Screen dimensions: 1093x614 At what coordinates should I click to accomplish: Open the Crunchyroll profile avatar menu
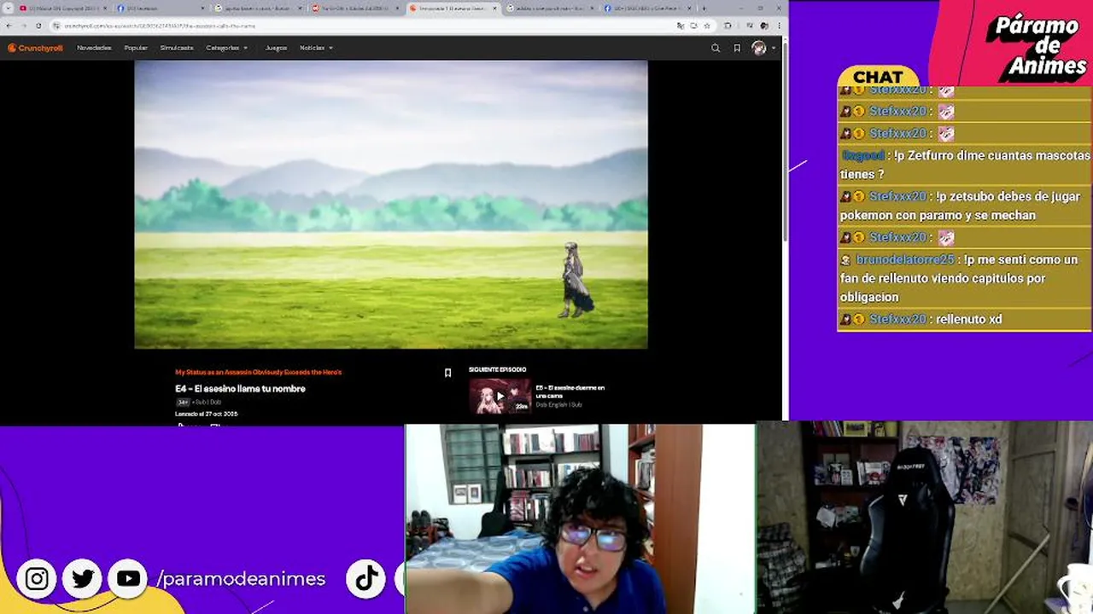tap(759, 48)
